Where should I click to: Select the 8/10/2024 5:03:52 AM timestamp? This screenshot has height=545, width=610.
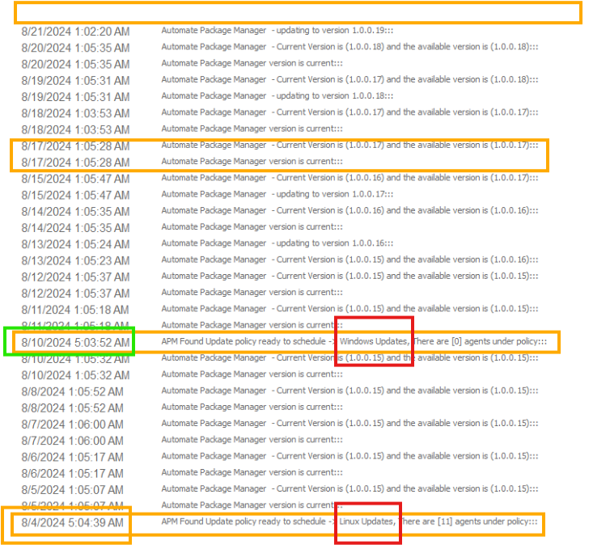pyautogui.click(x=75, y=343)
